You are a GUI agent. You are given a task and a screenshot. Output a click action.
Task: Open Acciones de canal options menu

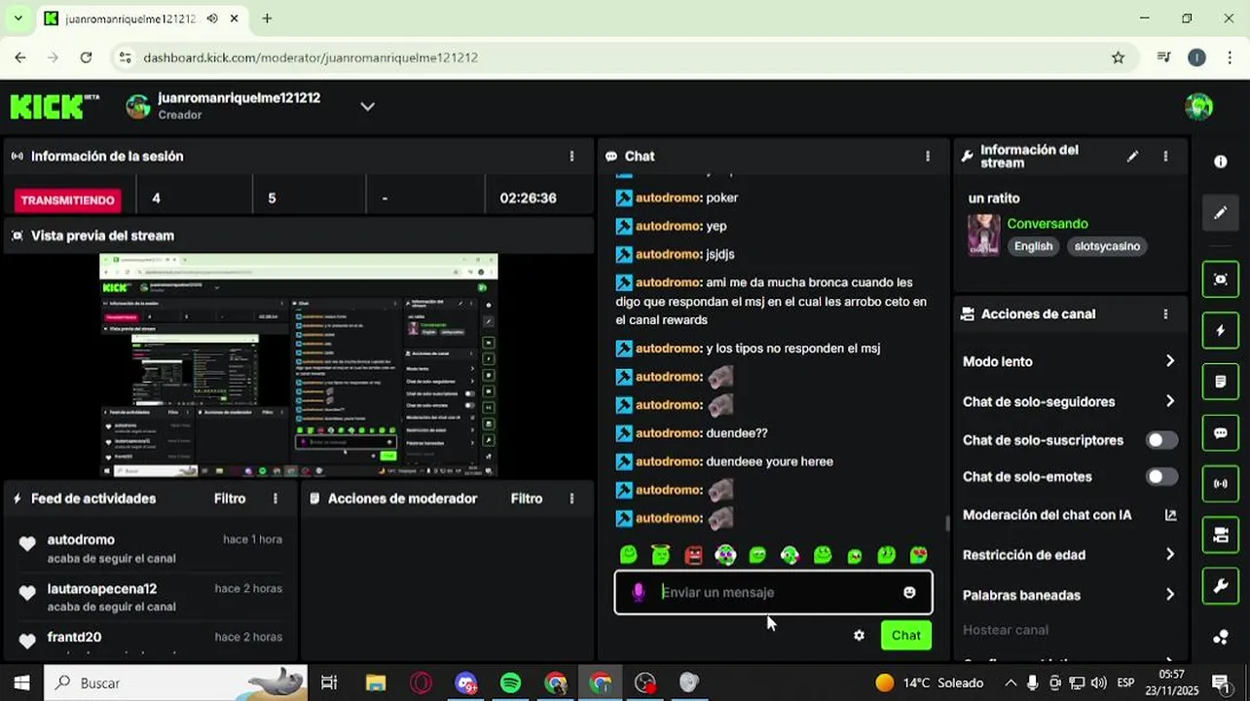point(1165,314)
